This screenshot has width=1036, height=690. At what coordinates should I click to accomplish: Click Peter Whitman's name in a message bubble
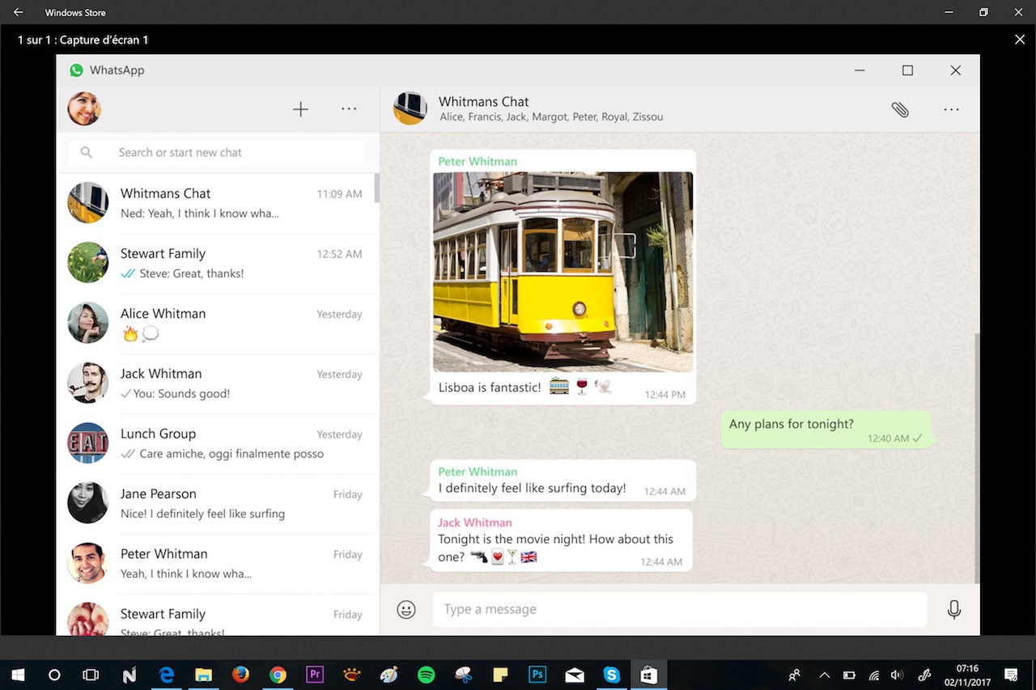point(478,161)
